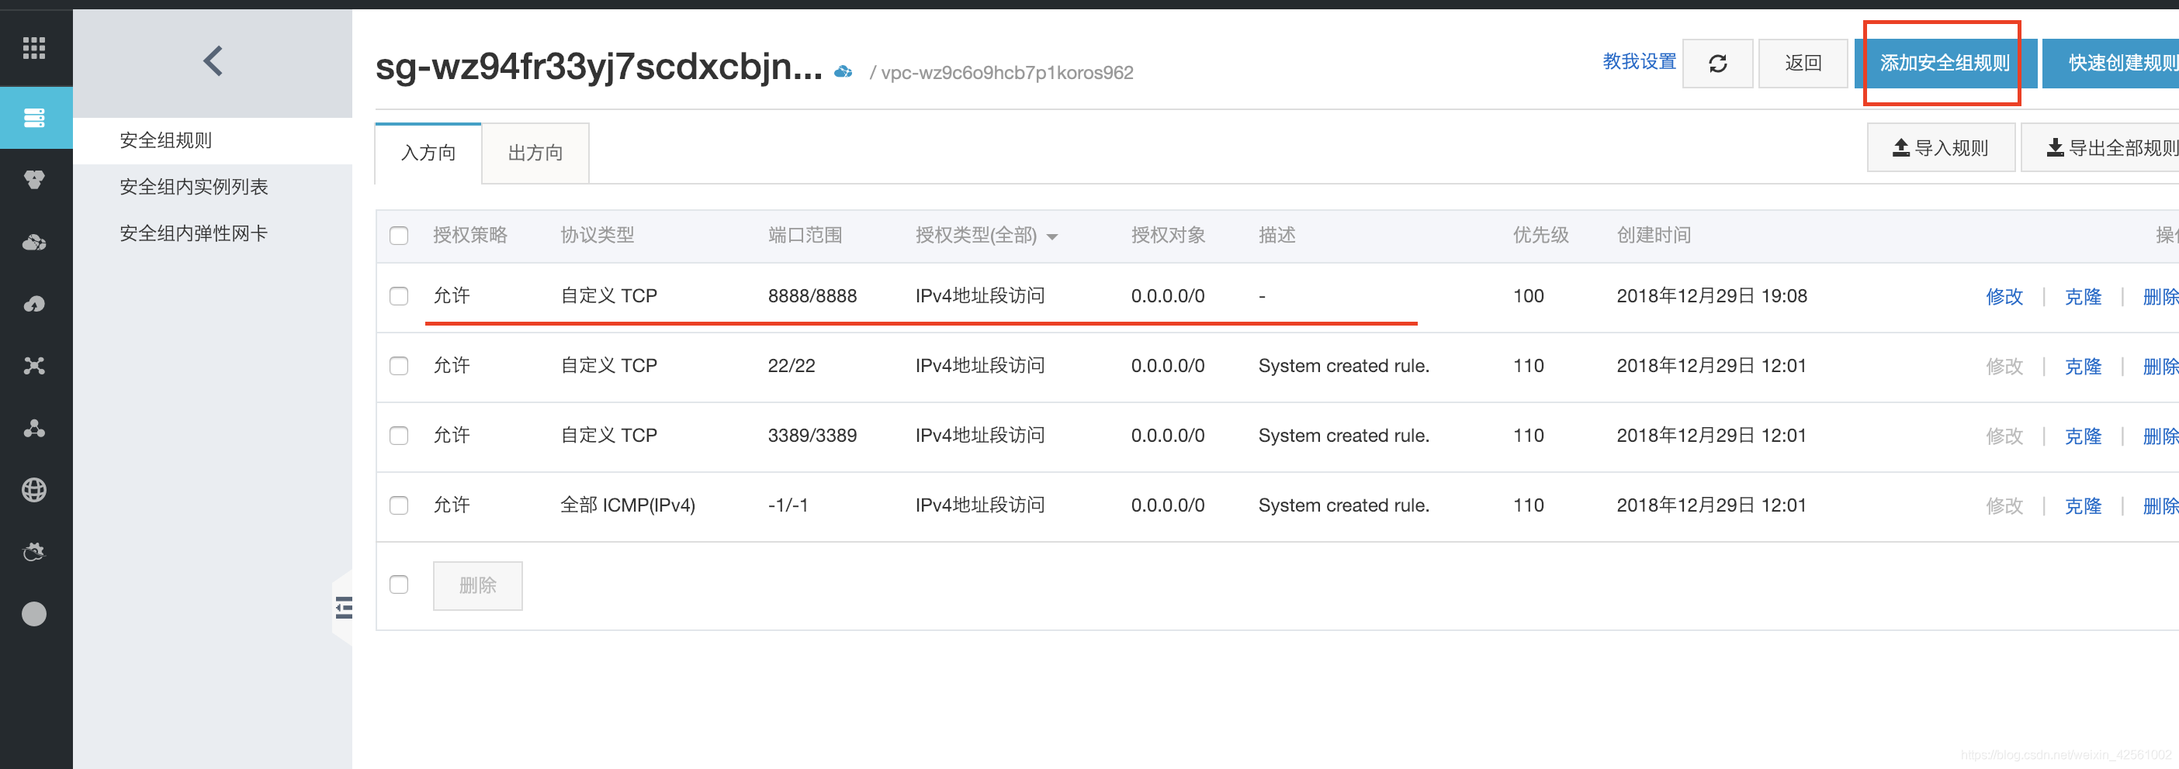Tick the checkbox for the 22/22 rule
The image size is (2179, 769).
(398, 366)
